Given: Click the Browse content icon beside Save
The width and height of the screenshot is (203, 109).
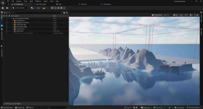Looking at the screenshot, I should (7, 8).
